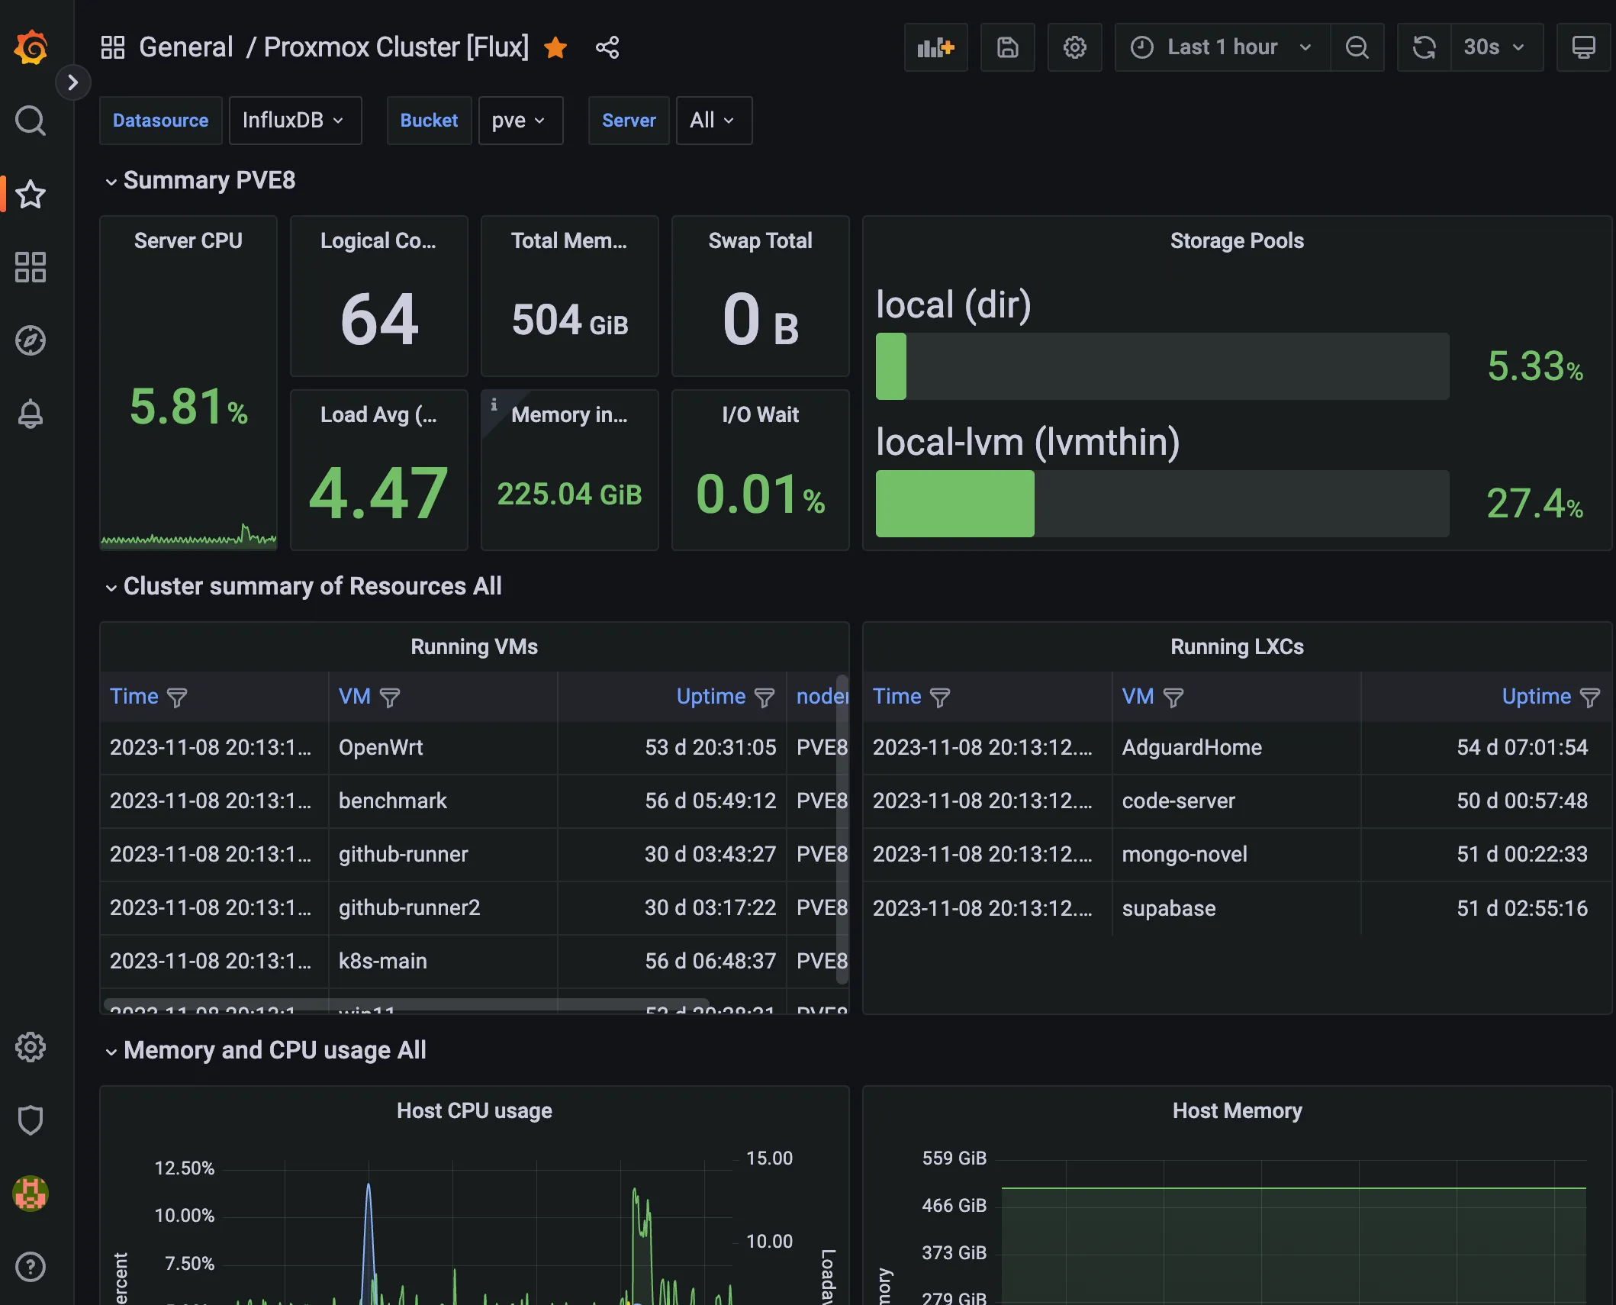This screenshot has height=1305, width=1616.
Task: Filter Running VMs by Uptime column
Action: 765,698
